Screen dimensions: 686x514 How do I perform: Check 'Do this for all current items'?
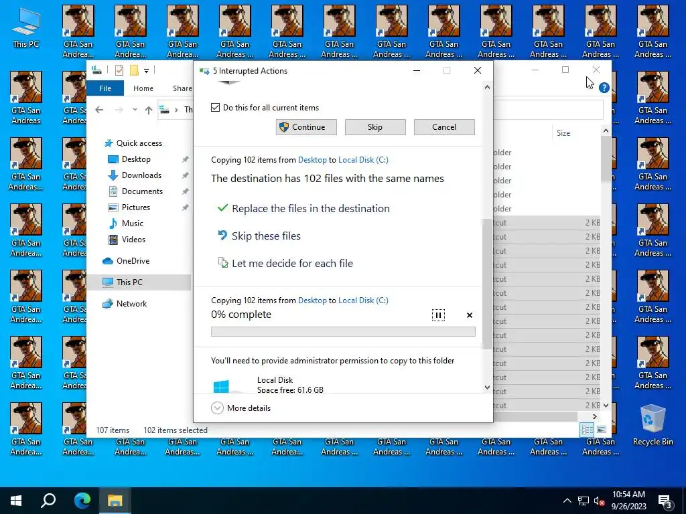(x=215, y=108)
